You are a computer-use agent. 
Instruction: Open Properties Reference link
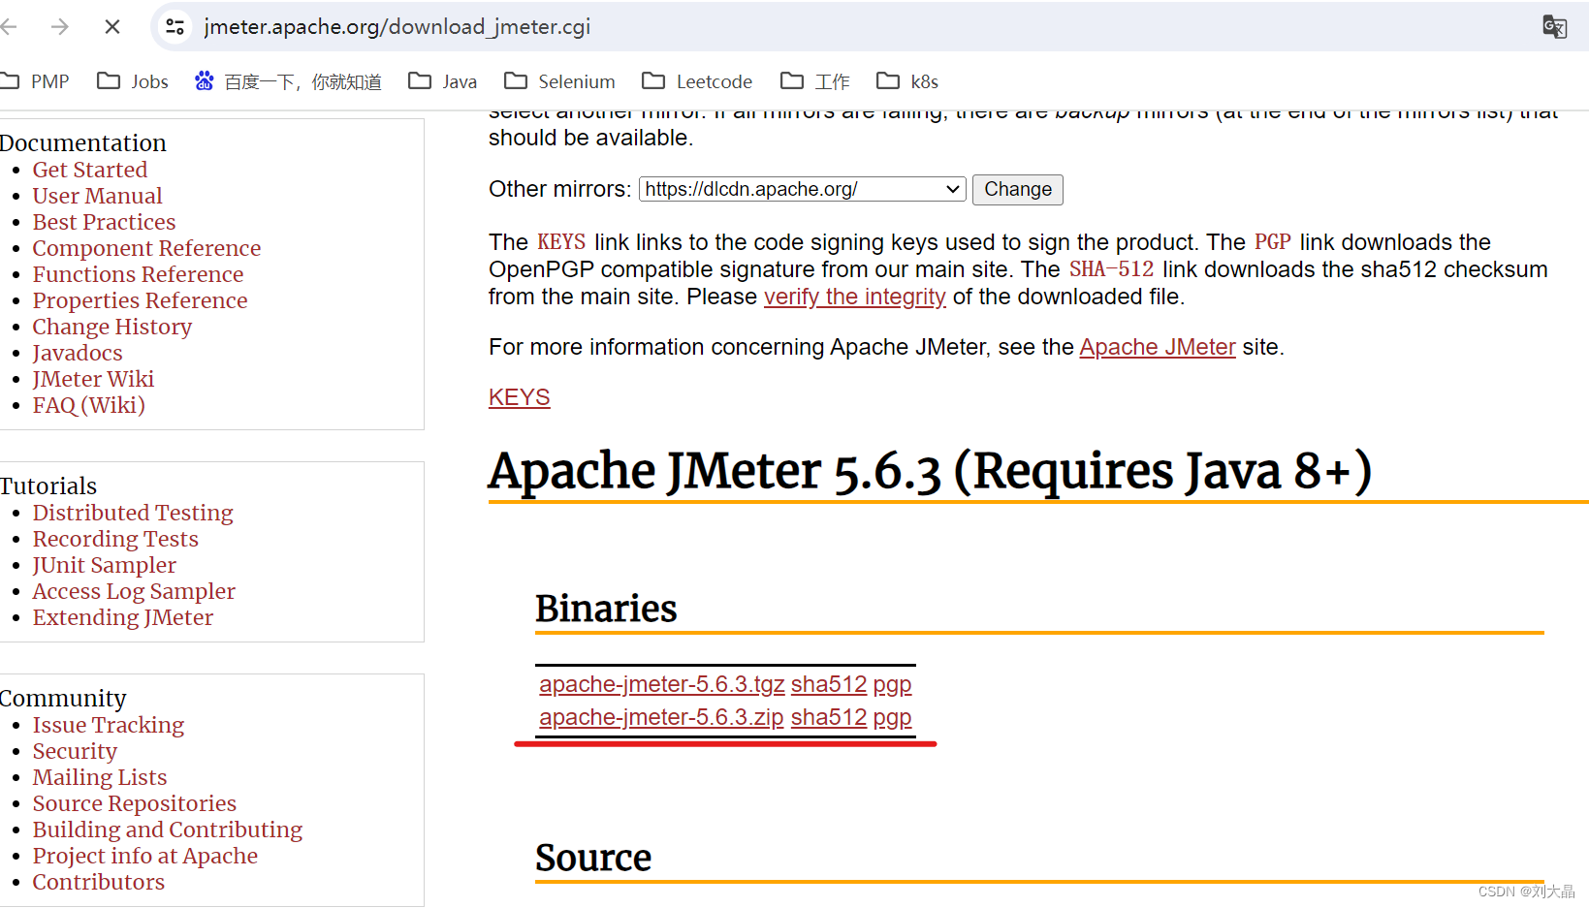tap(140, 300)
